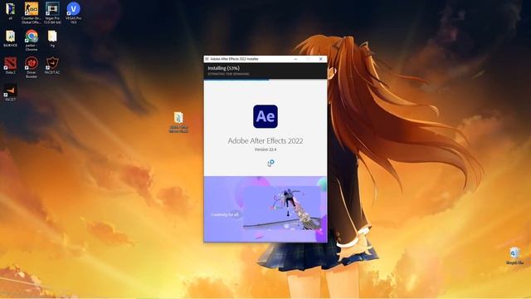Viewport: 531px width, 299px height.
Task: Click the 'Creativity for all' caption
Action: [x=225, y=214]
